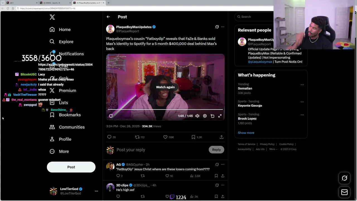Open more options on main post
The width and height of the screenshot is (357, 201).
[x=223, y=27]
